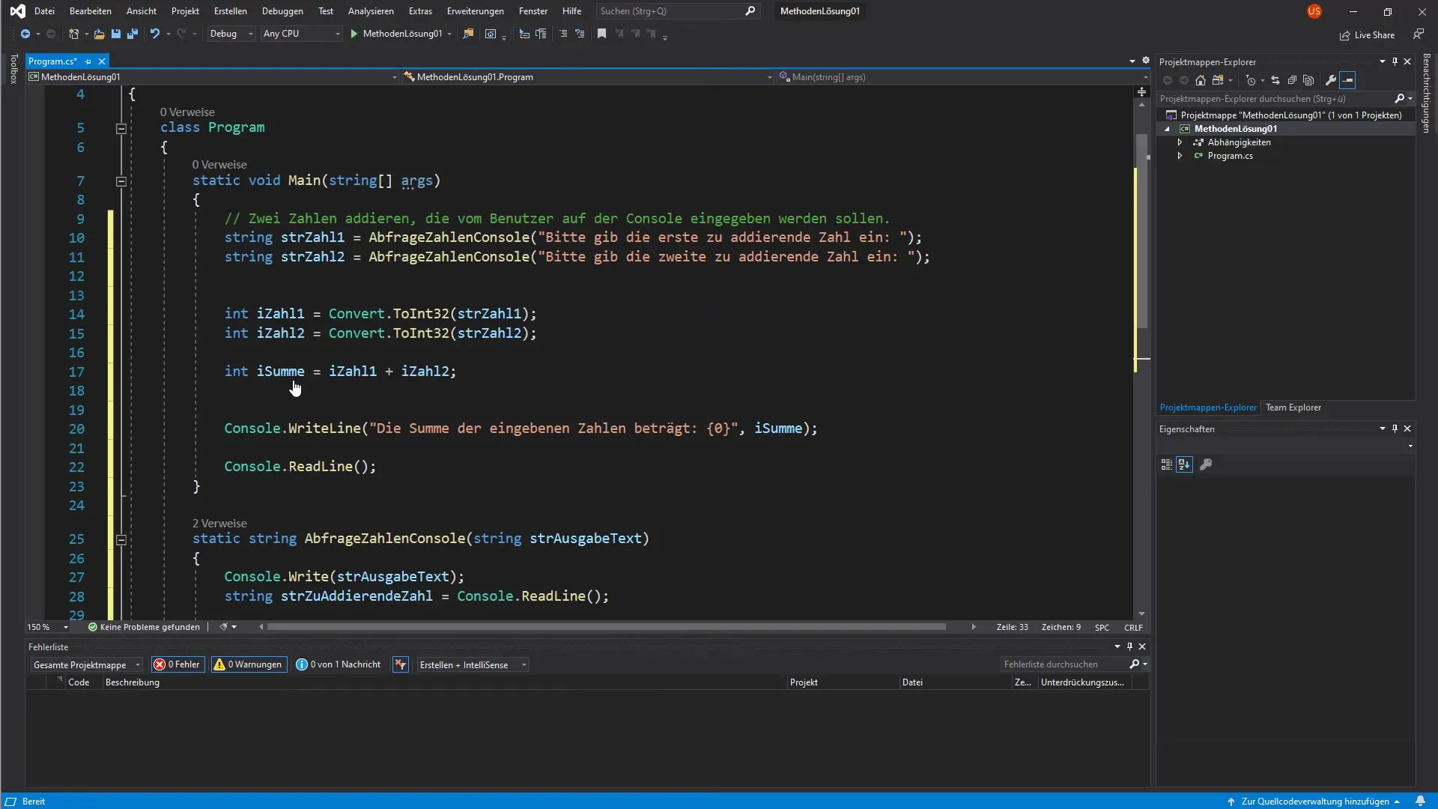1438x809 pixels.
Task: Open the vertical Toolbox side tab
Action: coord(13,68)
